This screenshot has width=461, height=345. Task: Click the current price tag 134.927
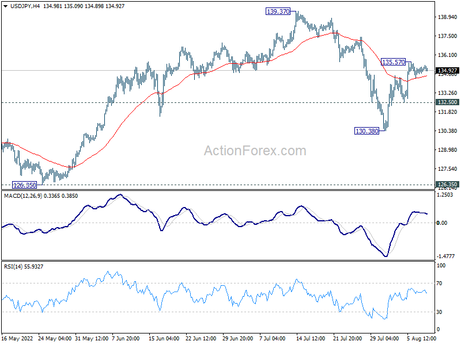(x=448, y=70)
